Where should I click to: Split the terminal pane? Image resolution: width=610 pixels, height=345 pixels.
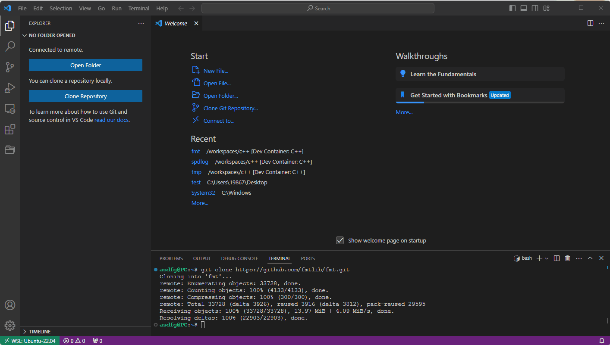(557, 258)
